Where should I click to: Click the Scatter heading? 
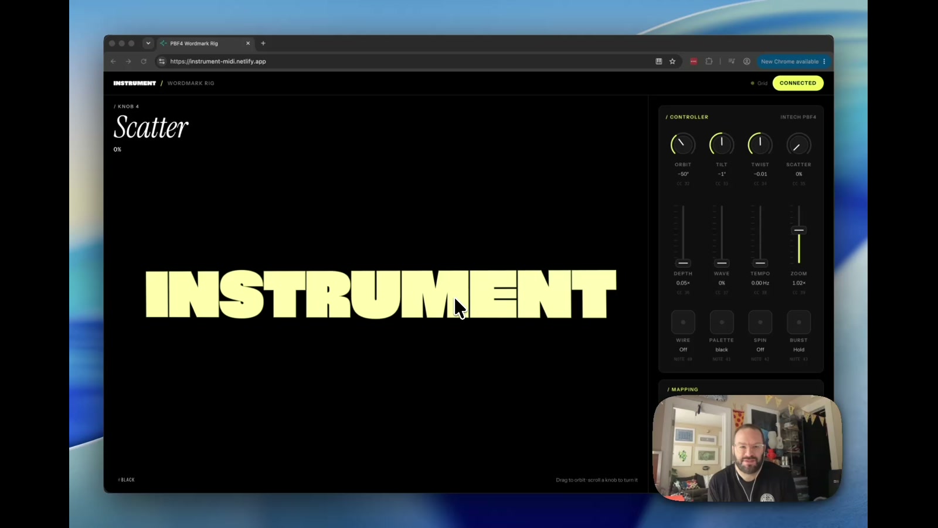(x=151, y=127)
